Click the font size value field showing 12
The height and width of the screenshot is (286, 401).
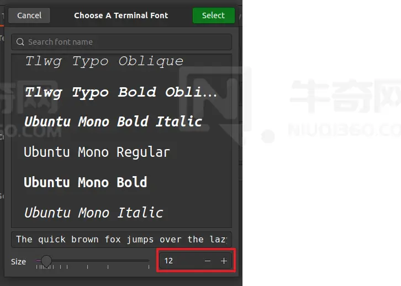[180, 261]
